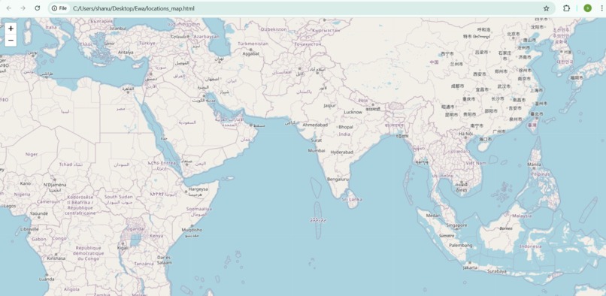Viewport: 606px width, 296px height.
Task: Zoom out the map with minus button
Action: (x=11, y=40)
